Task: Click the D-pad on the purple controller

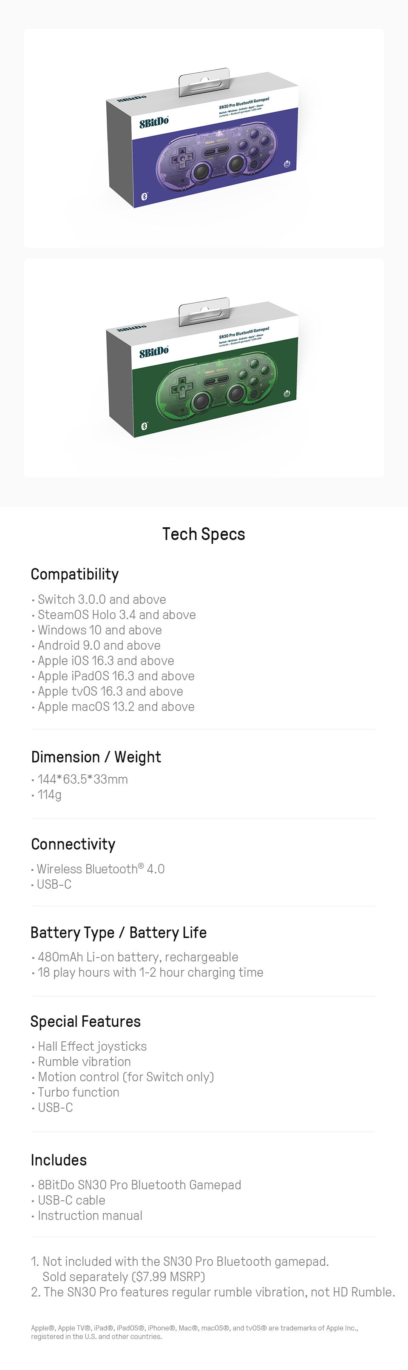Action: tap(181, 158)
